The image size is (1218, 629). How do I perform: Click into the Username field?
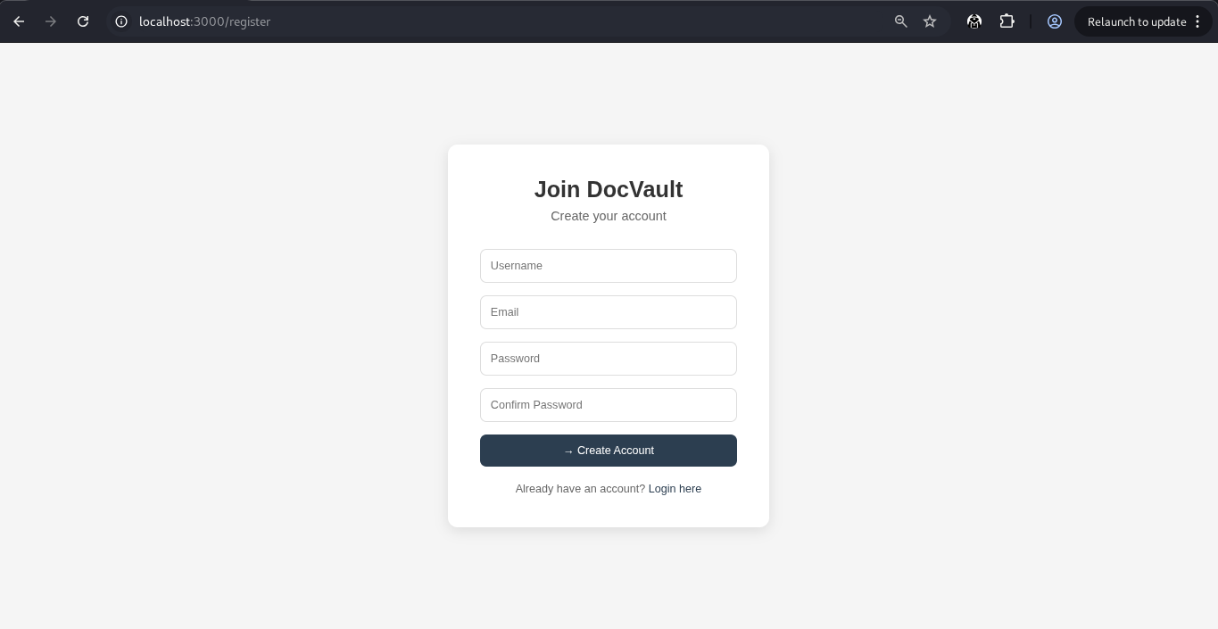pyautogui.click(x=609, y=266)
